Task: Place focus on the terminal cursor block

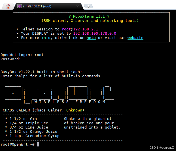Action: (x=38, y=144)
